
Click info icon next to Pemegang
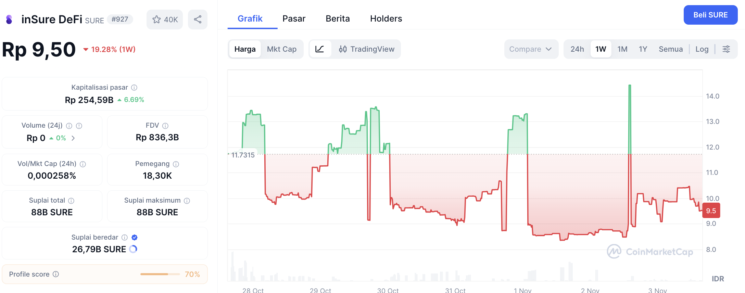176,164
